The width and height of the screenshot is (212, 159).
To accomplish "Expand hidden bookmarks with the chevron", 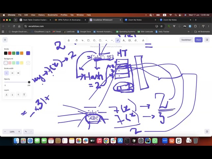I will click(188, 32).
